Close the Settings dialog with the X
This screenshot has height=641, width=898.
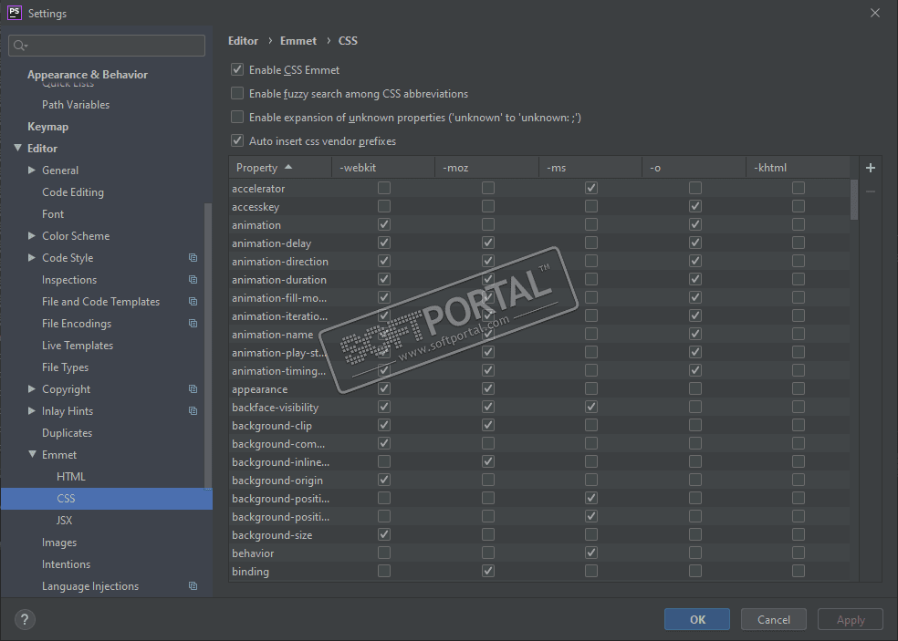click(x=874, y=13)
